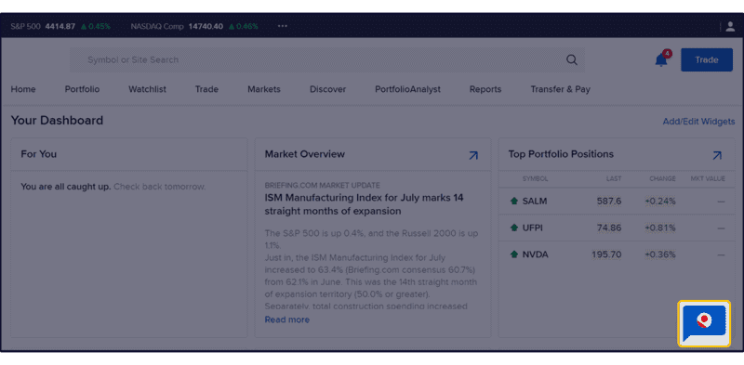Open the Markets menu
This screenshot has width=744, height=365.
[x=264, y=89]
